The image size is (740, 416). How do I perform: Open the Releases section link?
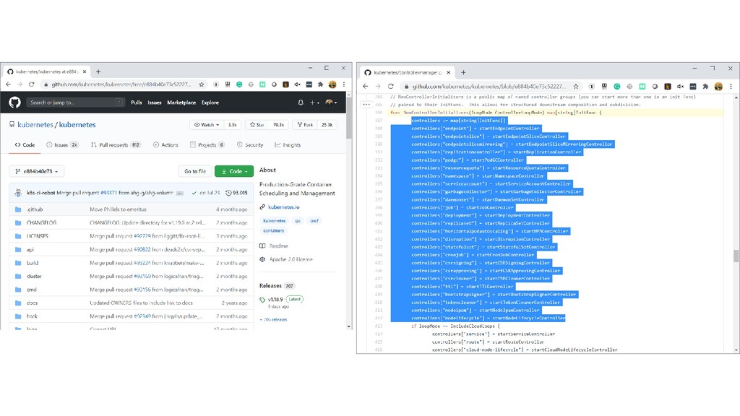(270, 286)
